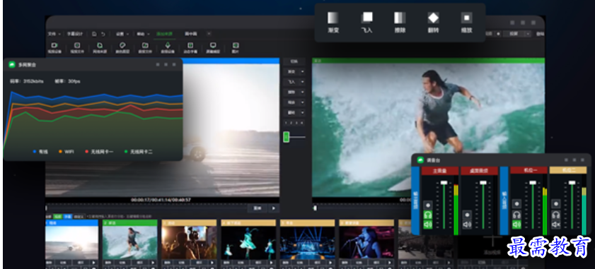The image size is (595, 269).
Task: Add a media folder source (folder icon)
Action: pos(145,45)
